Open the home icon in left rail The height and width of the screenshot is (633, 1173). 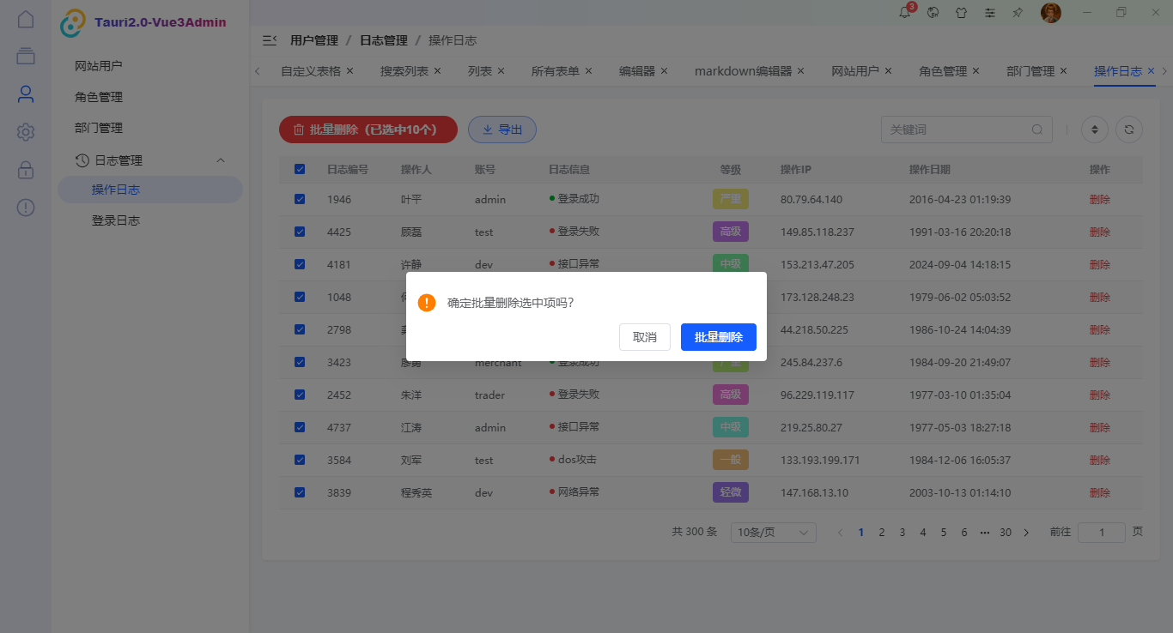[x=25, y=18]
